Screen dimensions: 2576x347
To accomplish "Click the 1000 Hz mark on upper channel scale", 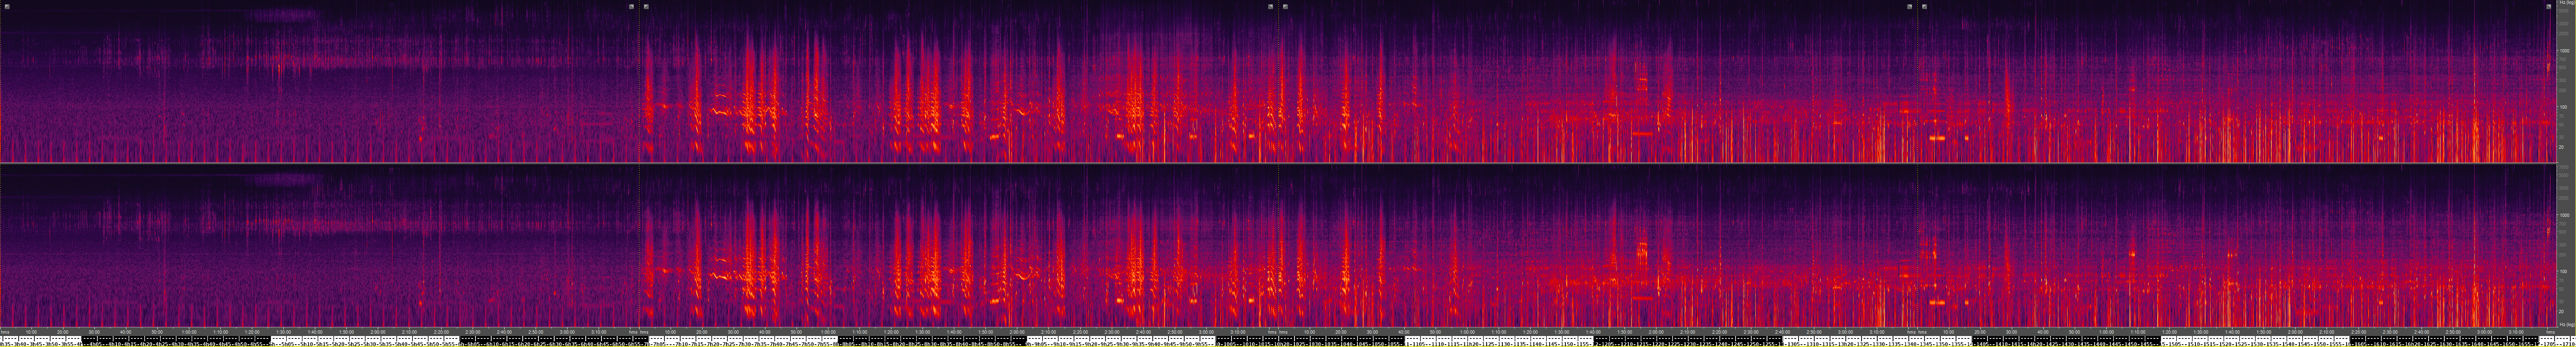I will tap(2564, 50).
